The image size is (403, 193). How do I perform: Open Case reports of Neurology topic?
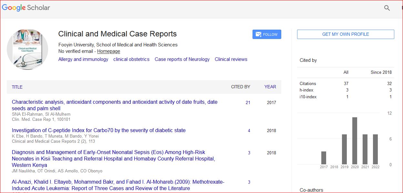[x=182, y=59]
